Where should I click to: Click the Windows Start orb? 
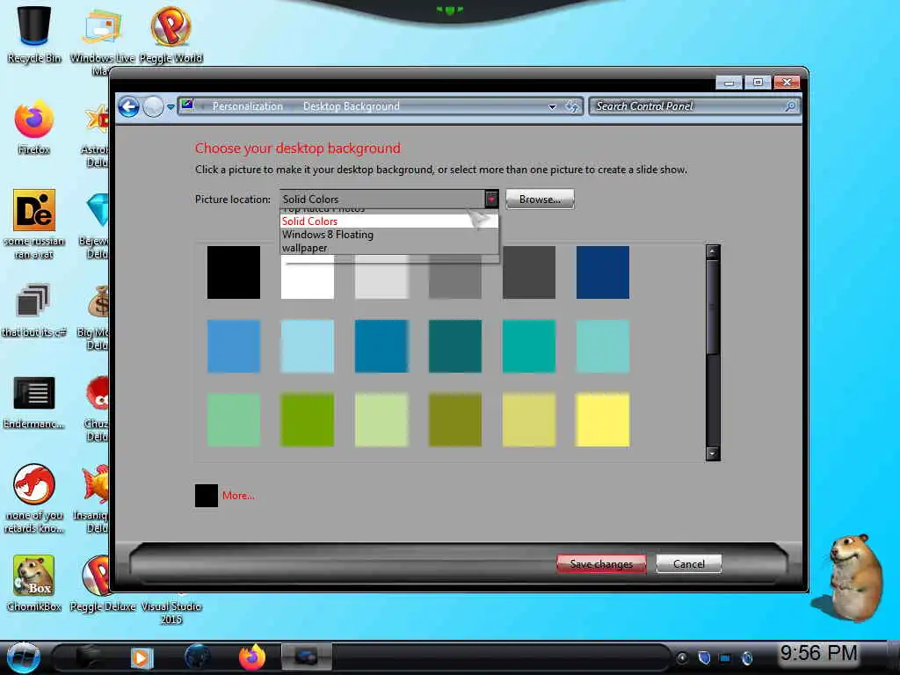24,657
